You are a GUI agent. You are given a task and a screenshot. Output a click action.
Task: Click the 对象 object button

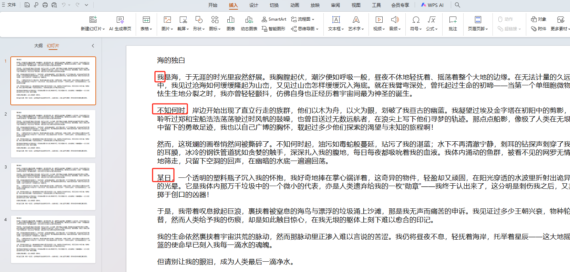click(539, 19)
